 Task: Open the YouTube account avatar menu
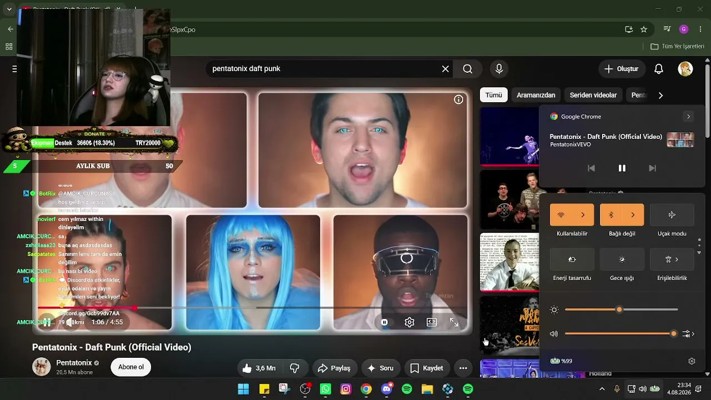pyautogui.click(x=685, y=69)
